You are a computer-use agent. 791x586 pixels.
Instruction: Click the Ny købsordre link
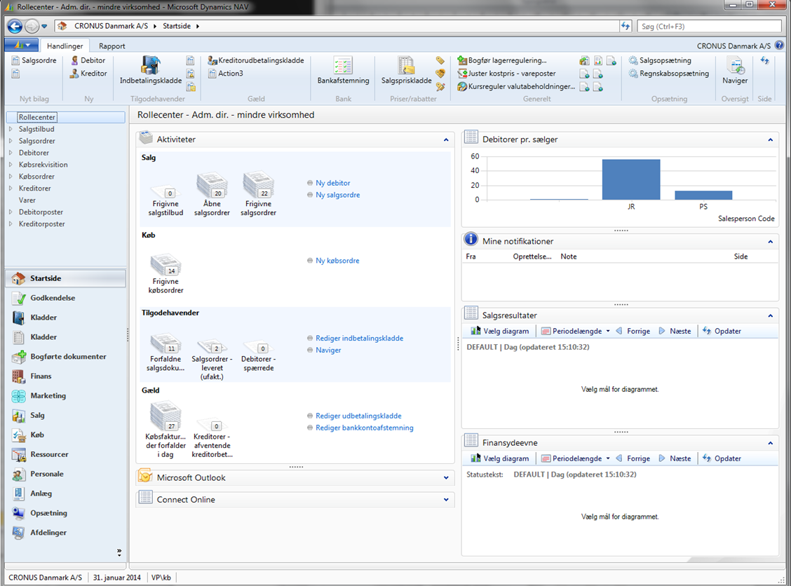click(x=337, y=261)
